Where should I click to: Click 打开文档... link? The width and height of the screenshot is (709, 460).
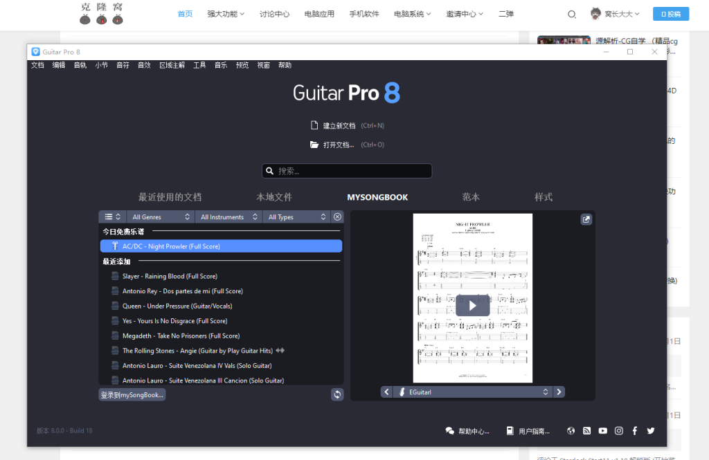click(338, 145)
